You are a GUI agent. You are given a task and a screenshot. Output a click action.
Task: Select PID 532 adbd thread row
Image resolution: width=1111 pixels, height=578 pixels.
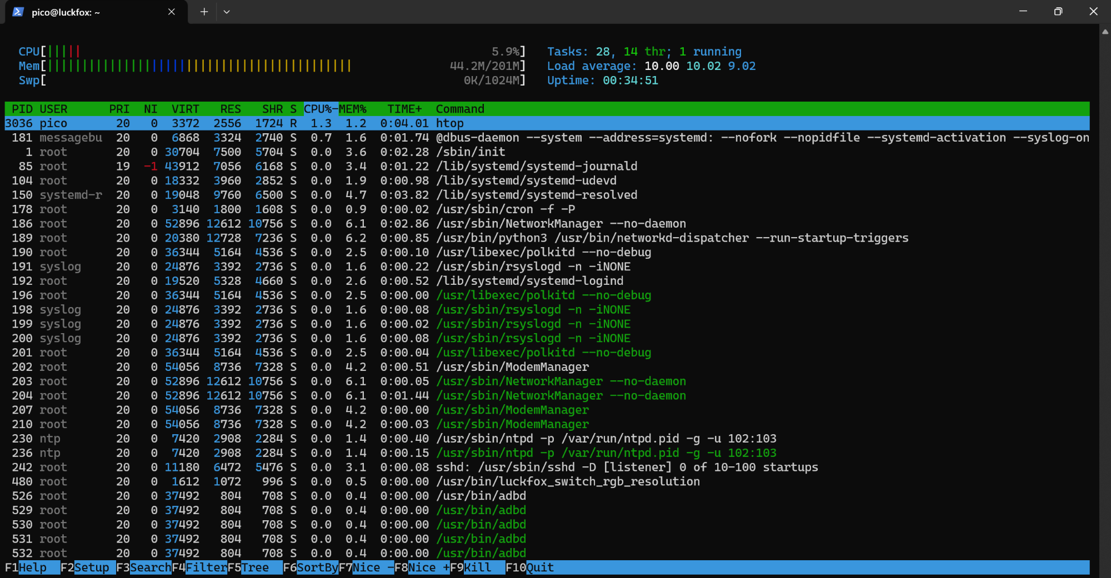[x=547, y=554]
